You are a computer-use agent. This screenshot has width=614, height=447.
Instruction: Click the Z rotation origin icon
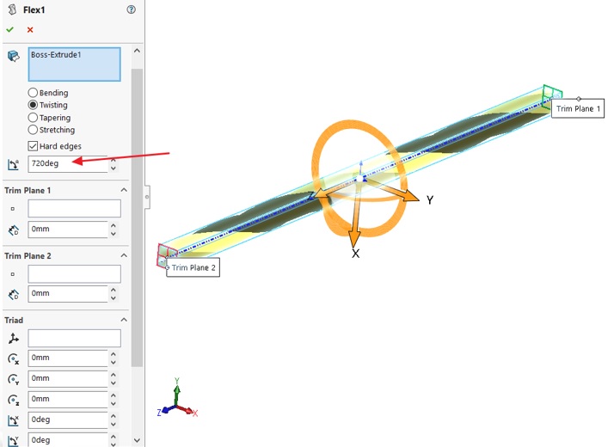pos(13,400)
